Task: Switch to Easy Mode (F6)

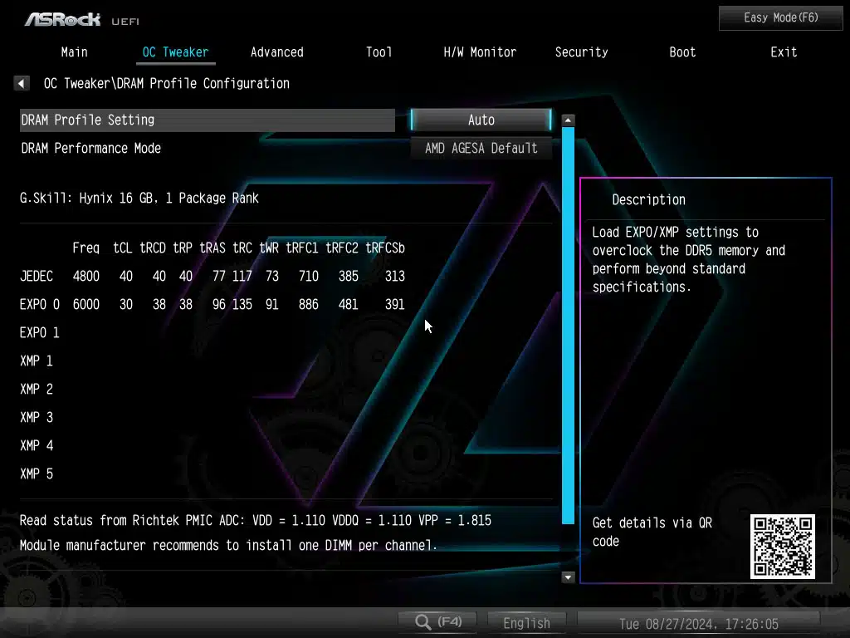Action: [x=780, y=17]
